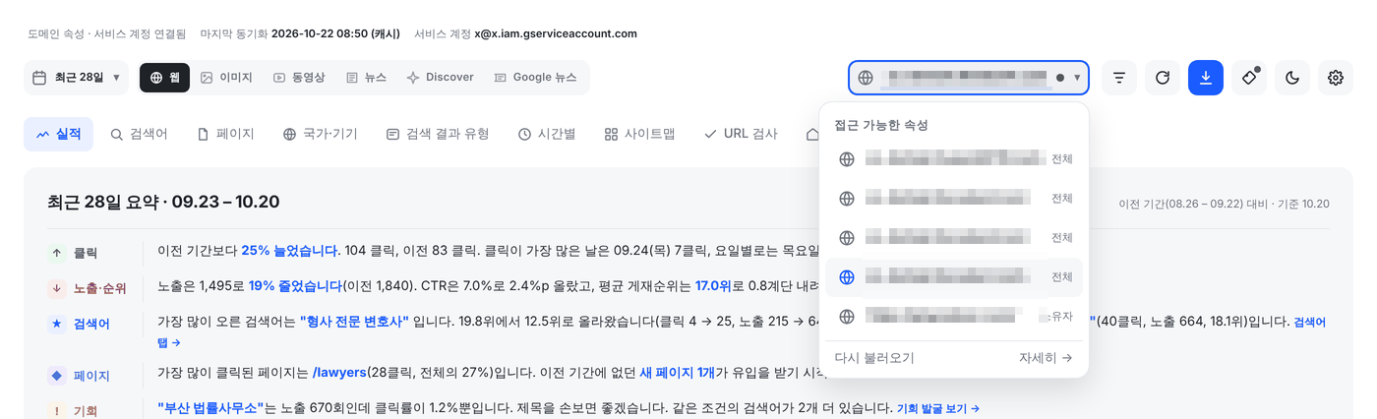Choose the property row labeled 유자
This screenshot has height=419, width=1377.
point(954,317)
